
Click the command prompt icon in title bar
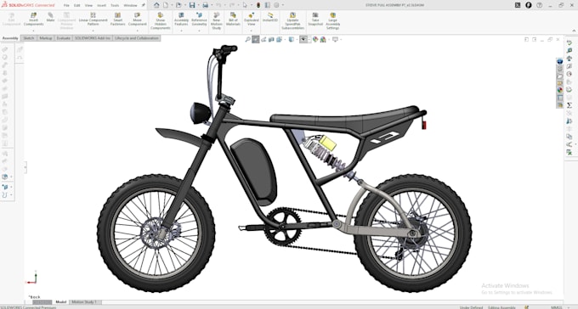(518, 5)
